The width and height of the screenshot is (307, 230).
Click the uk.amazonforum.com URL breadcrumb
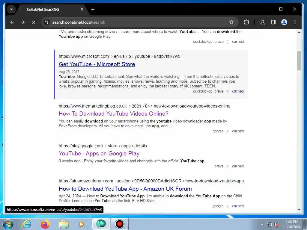coord(151,181)
